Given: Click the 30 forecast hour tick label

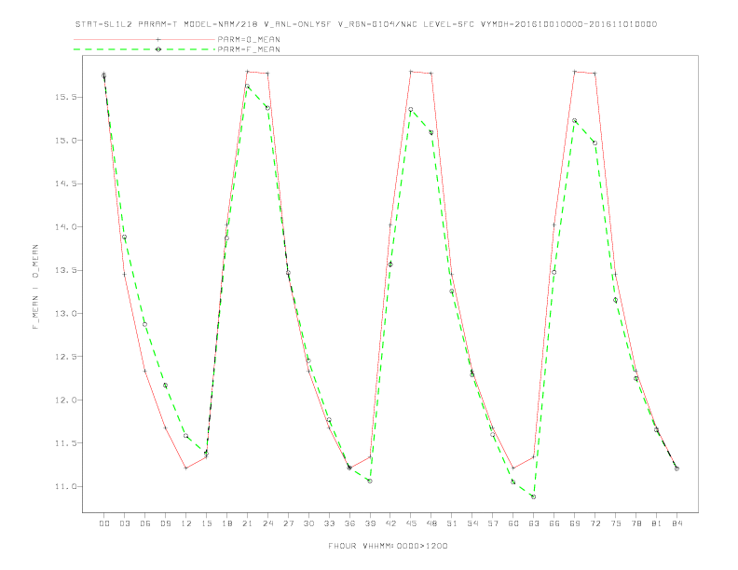Looking at the screenshot, I should [308, 523].
